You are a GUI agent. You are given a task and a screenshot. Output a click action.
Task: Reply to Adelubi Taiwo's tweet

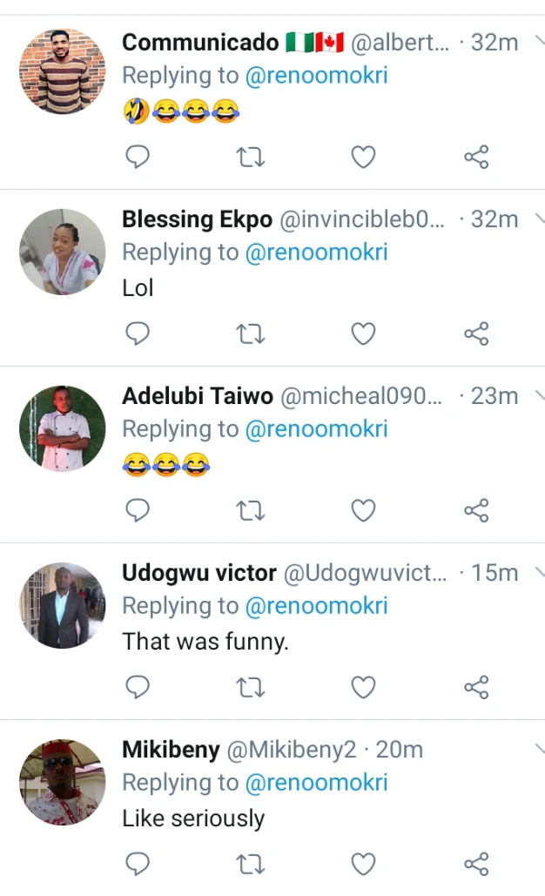point(138,510)
